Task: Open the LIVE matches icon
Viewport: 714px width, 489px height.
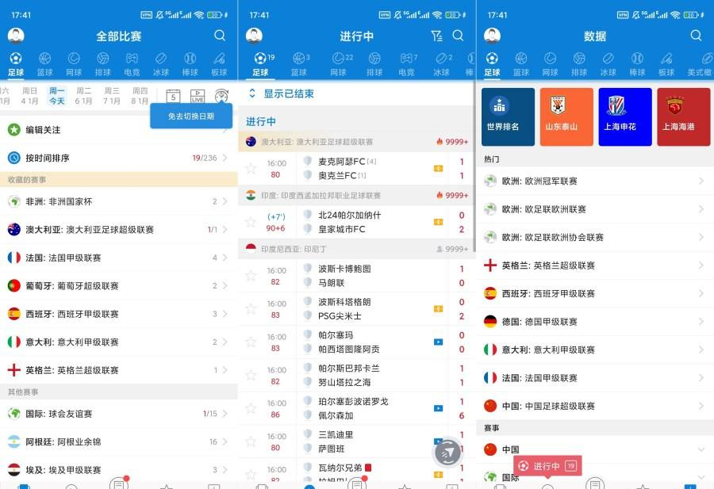Action: pos(198,96)
